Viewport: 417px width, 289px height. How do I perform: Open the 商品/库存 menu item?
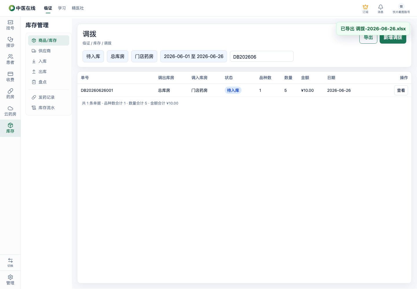coord(49,40)
